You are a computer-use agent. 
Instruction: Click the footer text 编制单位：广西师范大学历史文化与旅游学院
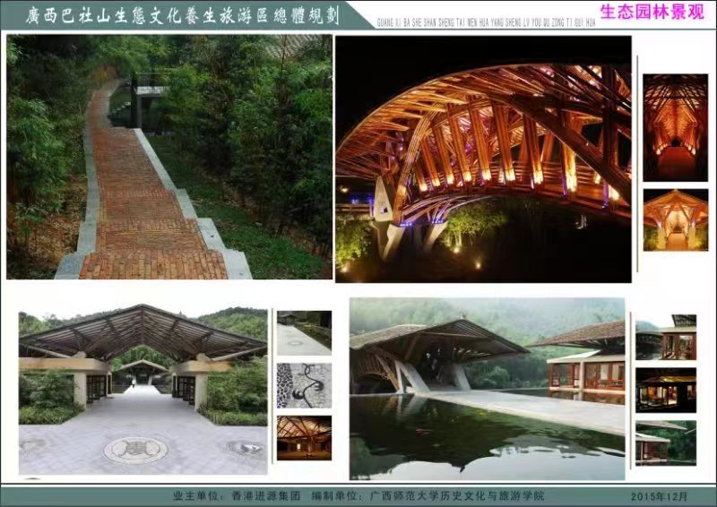(x=428, y=495)
